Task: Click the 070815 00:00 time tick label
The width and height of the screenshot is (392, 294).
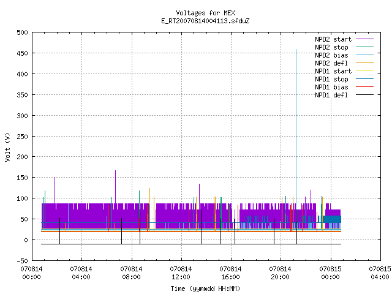Action: click(330, 273)
